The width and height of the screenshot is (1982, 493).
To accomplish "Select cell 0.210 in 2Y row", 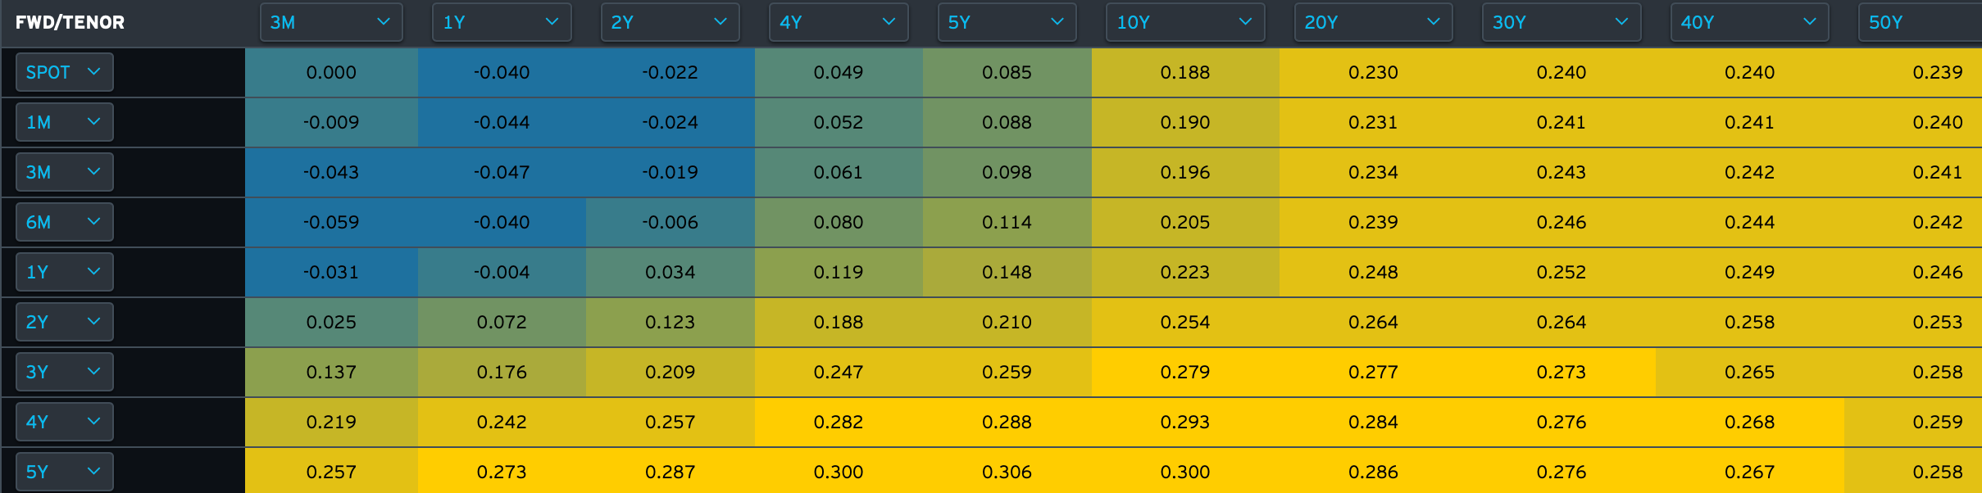I will point(1007,322).
